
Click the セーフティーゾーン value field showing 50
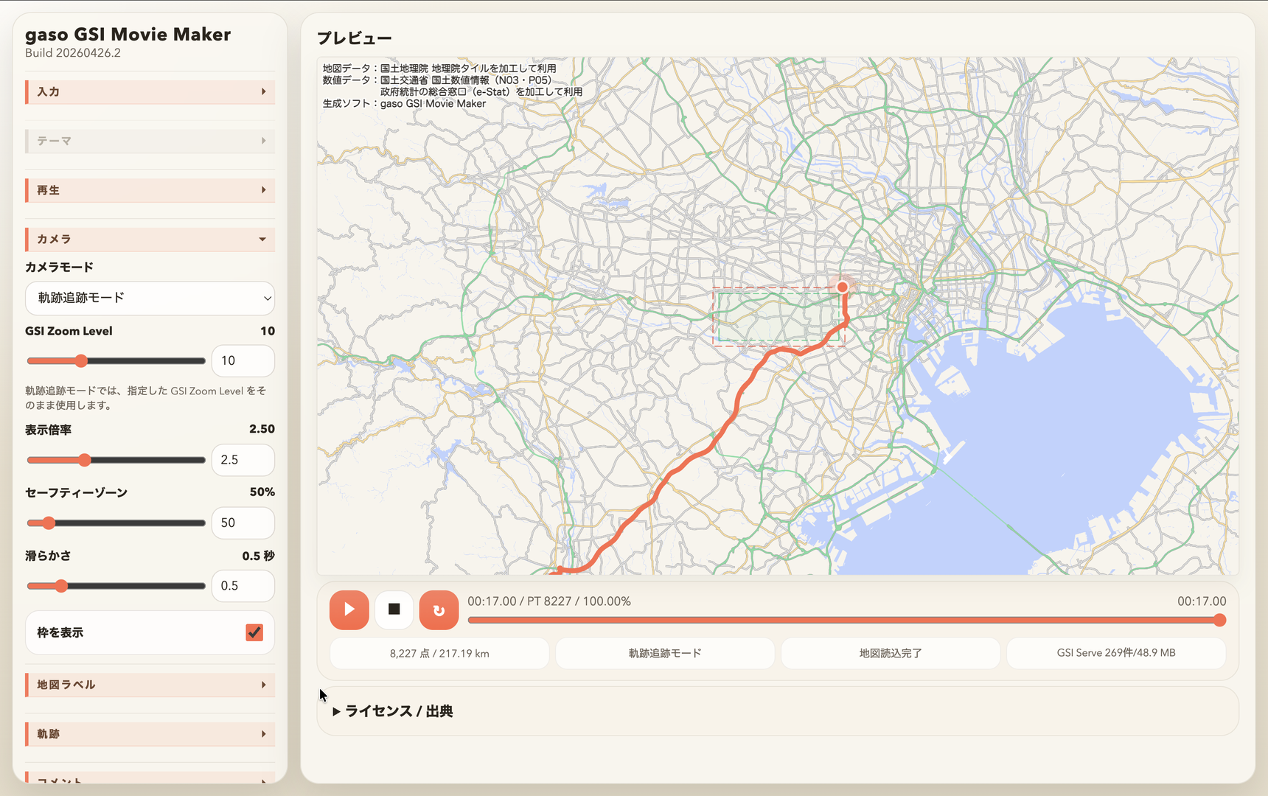pos(243,523)
